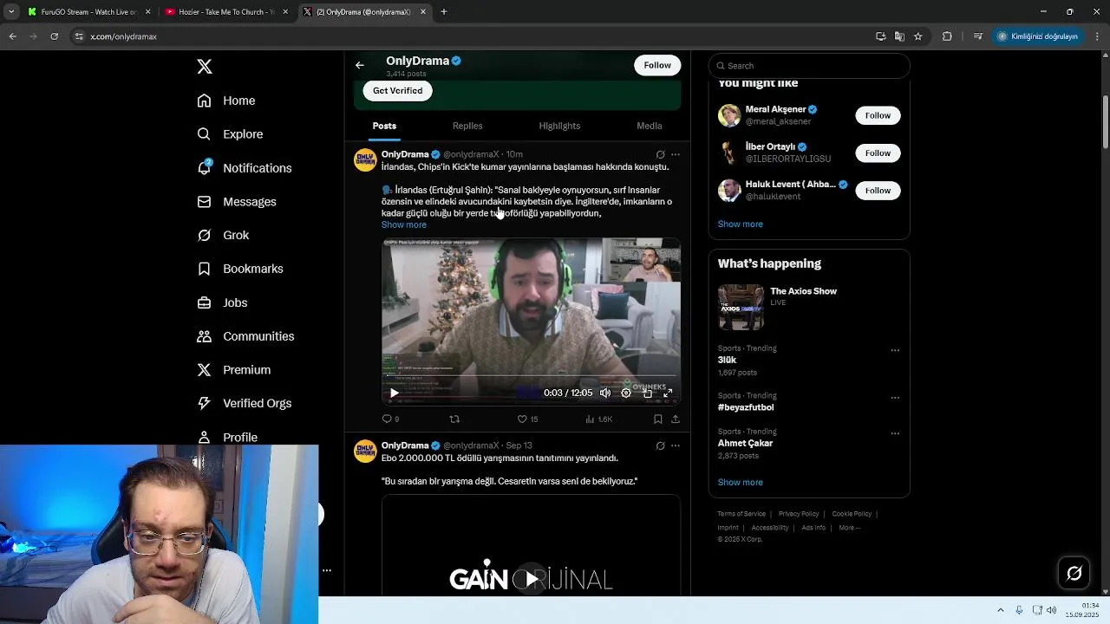Follow İlber Ortaylı
1110x624 pixels.
(x=878, y=153)
